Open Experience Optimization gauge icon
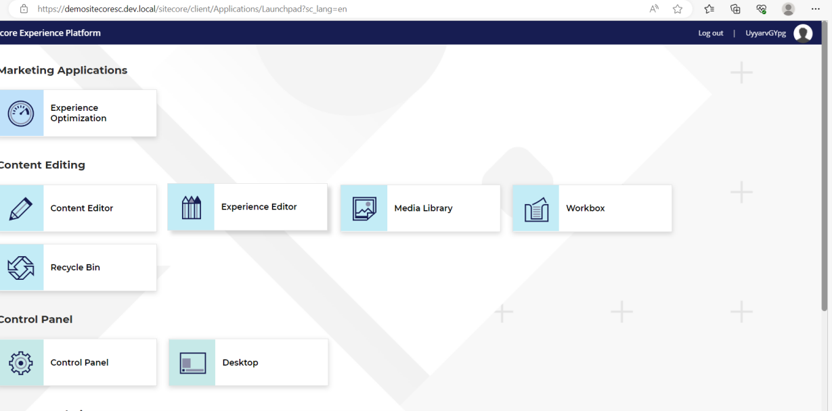Screen dimensions: 832x411 (x=21, y=113)
